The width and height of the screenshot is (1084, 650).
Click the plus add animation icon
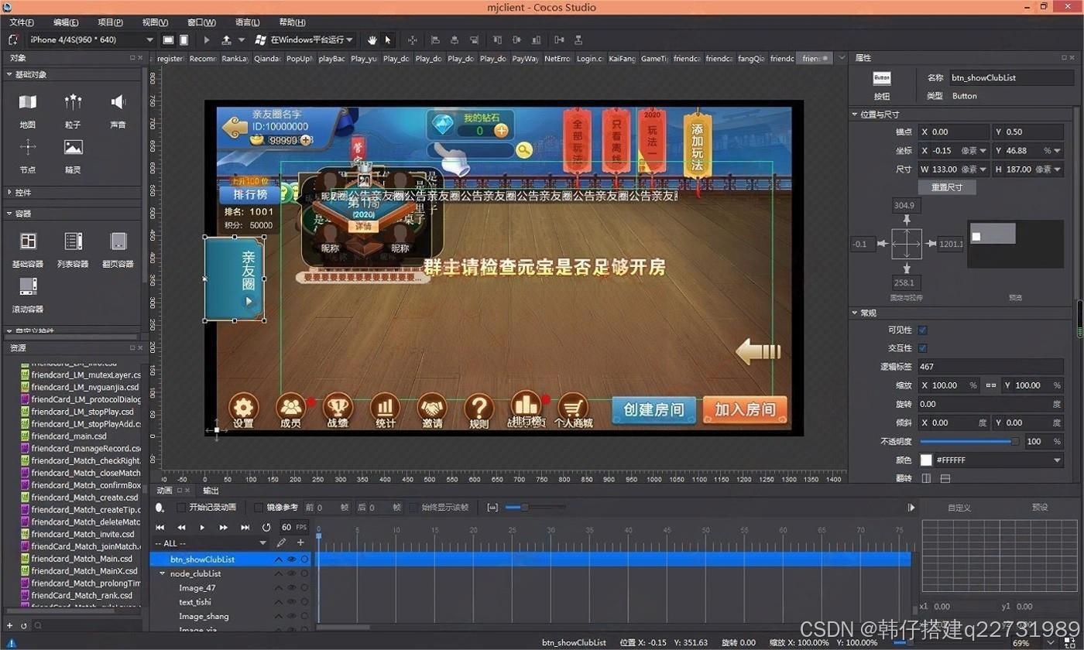300,543
